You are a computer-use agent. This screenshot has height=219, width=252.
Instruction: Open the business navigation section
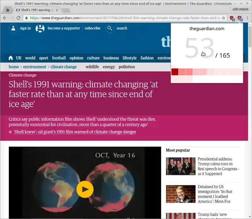pyautogui.click(x=111, y=58)
